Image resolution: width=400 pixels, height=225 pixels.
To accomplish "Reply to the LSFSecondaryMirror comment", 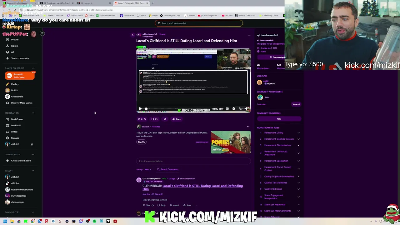I will coord(162,205).
